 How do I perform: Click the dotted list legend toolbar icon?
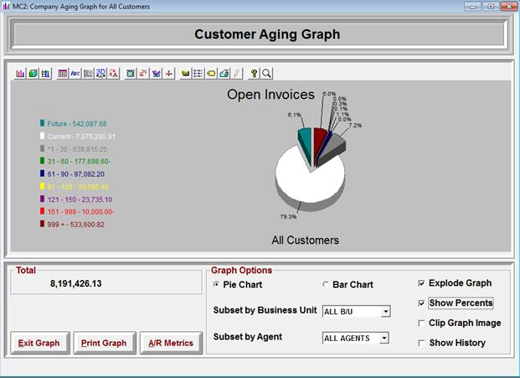198,74
